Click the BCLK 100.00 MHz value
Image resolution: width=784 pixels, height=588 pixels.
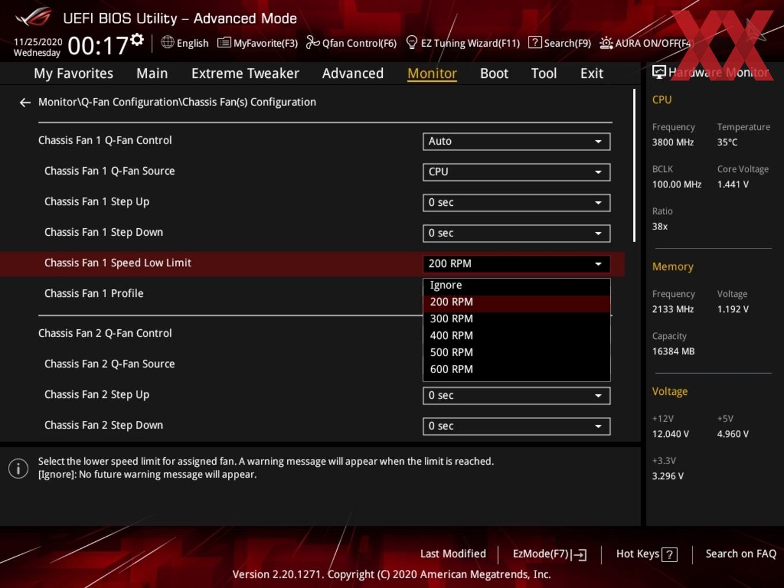pyautogui.click(x=677, y=184)
